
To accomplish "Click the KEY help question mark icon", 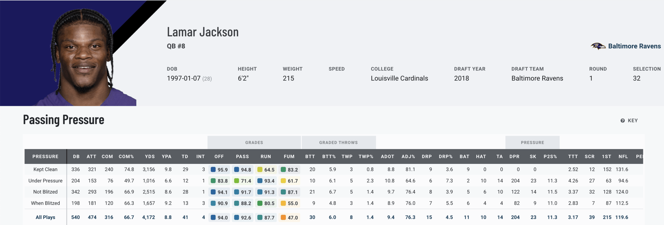I will tap(622, 121).
